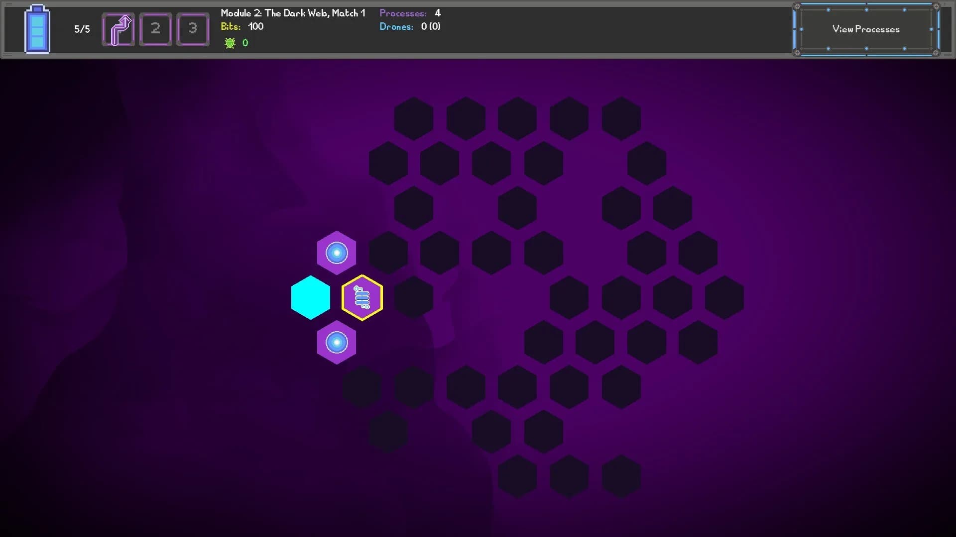Viewport: 956px width, 537px height.
Task: Click the dark hexagon right of coil node
Action: 414,297
